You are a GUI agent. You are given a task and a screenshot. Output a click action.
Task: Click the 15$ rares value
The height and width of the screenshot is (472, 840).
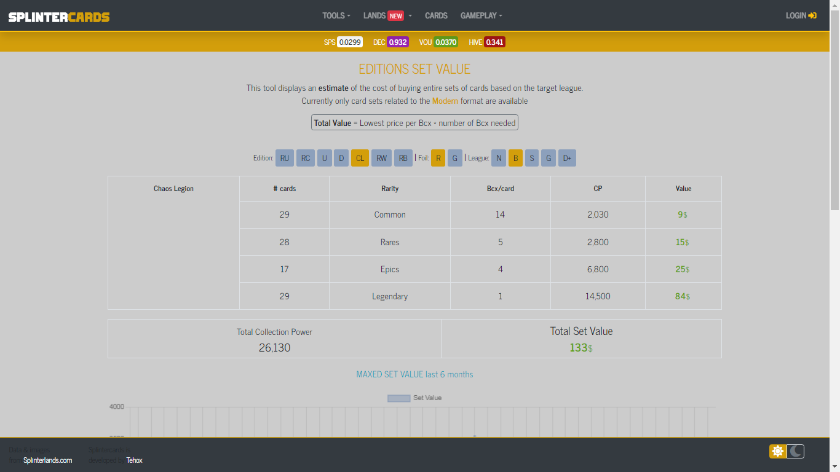(x=683, y=242)
